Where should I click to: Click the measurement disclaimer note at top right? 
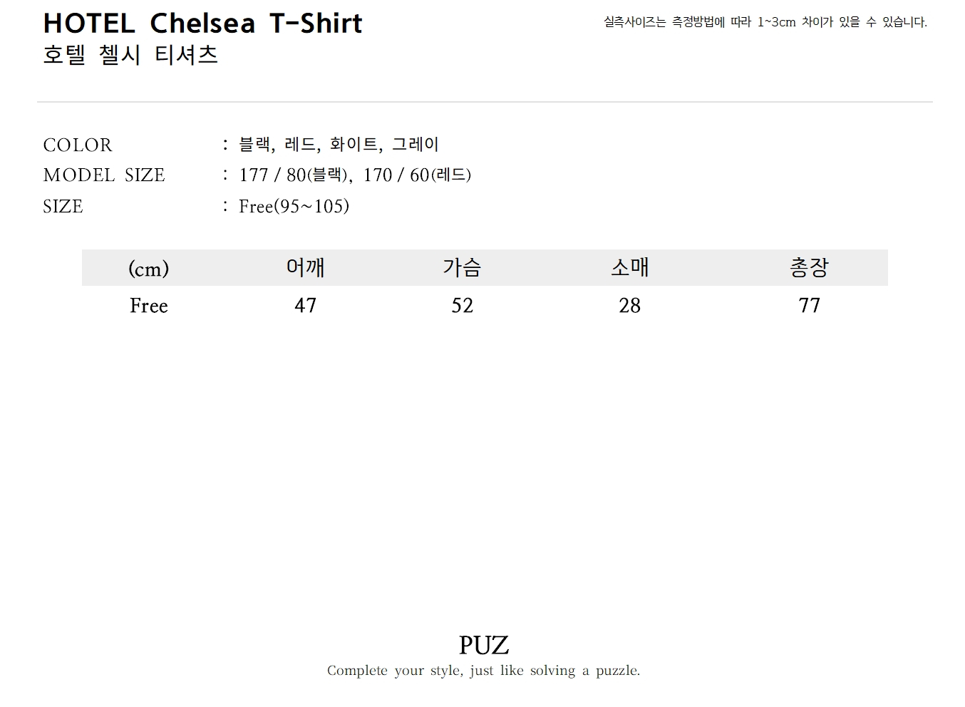765,22
